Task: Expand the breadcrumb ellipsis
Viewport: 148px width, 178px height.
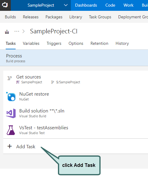Action: pos(17,31)
